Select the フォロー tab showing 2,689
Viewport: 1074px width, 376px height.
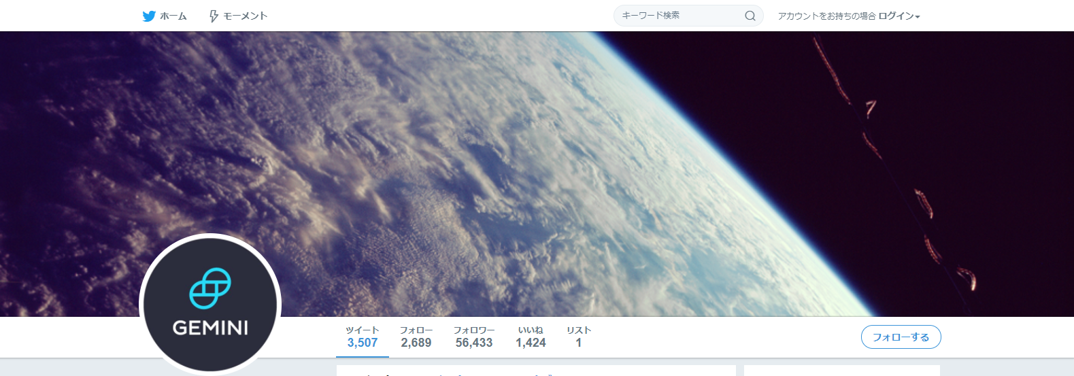pos(416,337)
